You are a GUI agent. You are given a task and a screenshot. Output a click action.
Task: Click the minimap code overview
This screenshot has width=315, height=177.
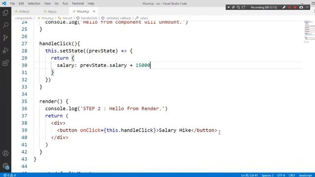click(309, 31)
